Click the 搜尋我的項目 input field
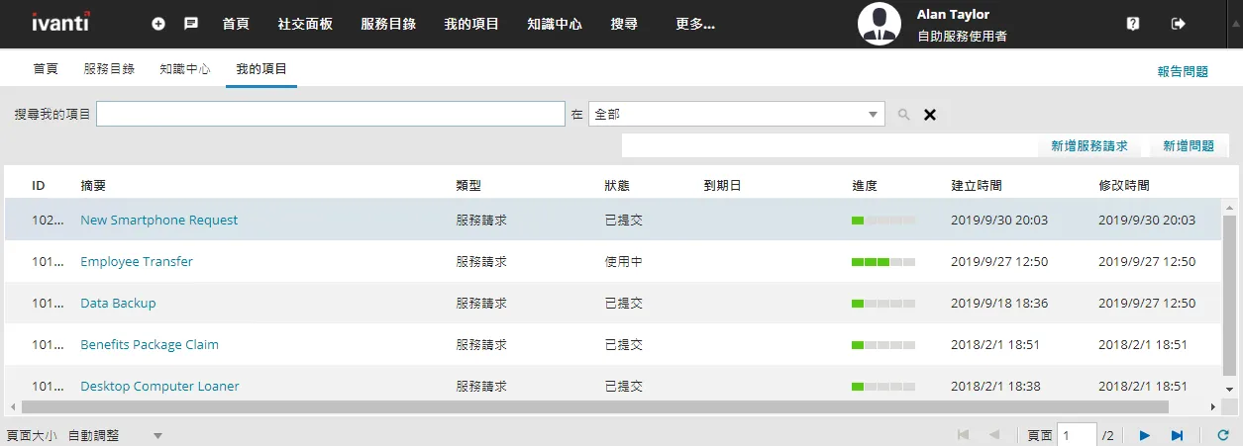Image resolution: width=1243 pixels, height=446 pixels. [x=331, y=115]
